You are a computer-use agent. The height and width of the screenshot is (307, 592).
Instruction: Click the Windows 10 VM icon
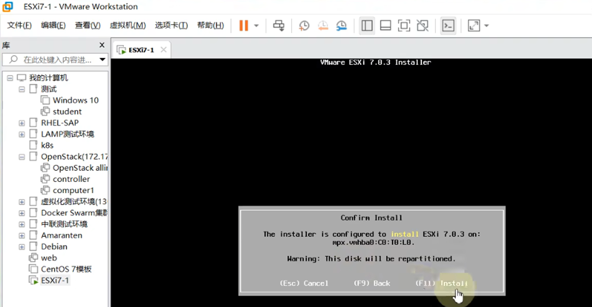coord(46,100)
